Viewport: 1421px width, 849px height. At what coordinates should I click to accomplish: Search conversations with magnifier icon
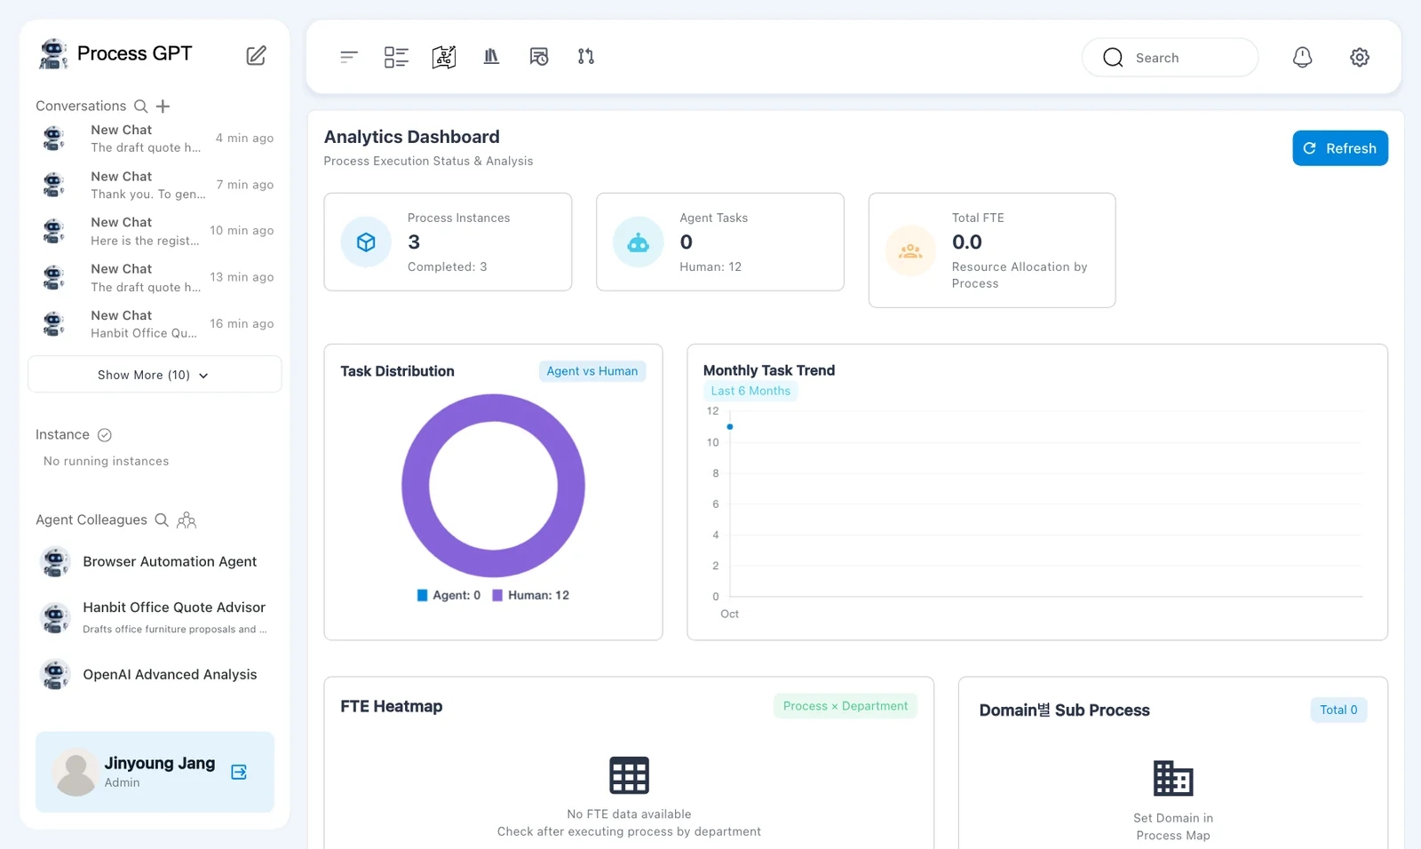pos(140,106)
